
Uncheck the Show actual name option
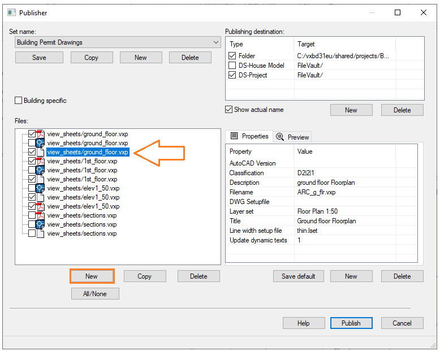pos(229,110)
